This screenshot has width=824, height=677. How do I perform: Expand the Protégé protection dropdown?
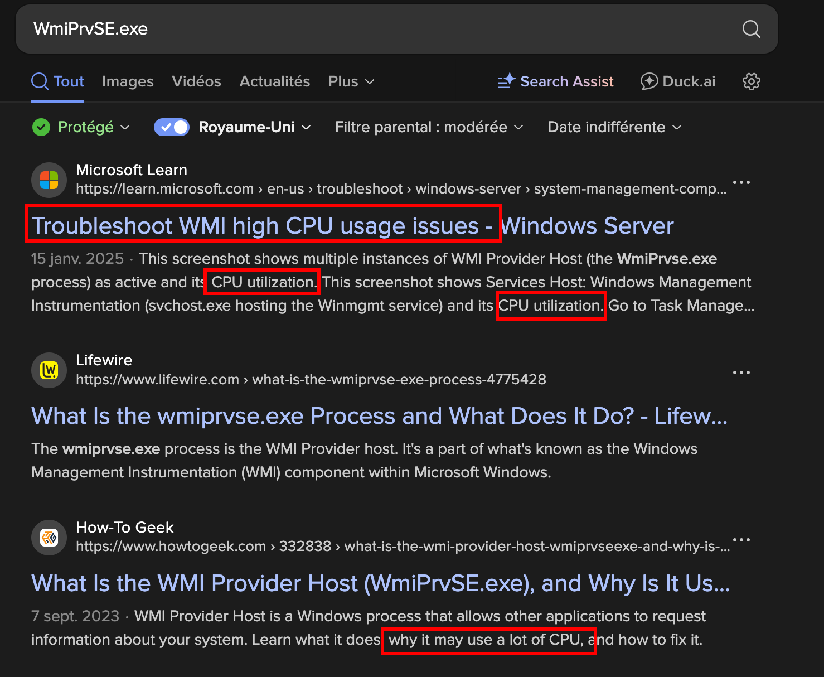[x=81, y=128]
